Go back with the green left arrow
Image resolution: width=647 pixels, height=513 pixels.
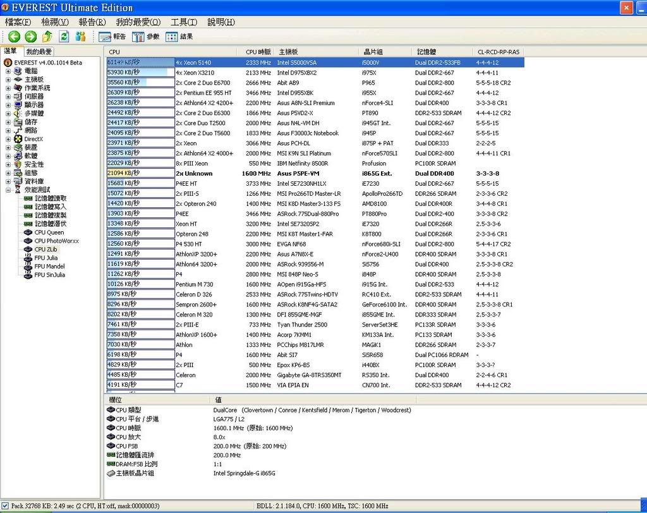tap(14, 37)
